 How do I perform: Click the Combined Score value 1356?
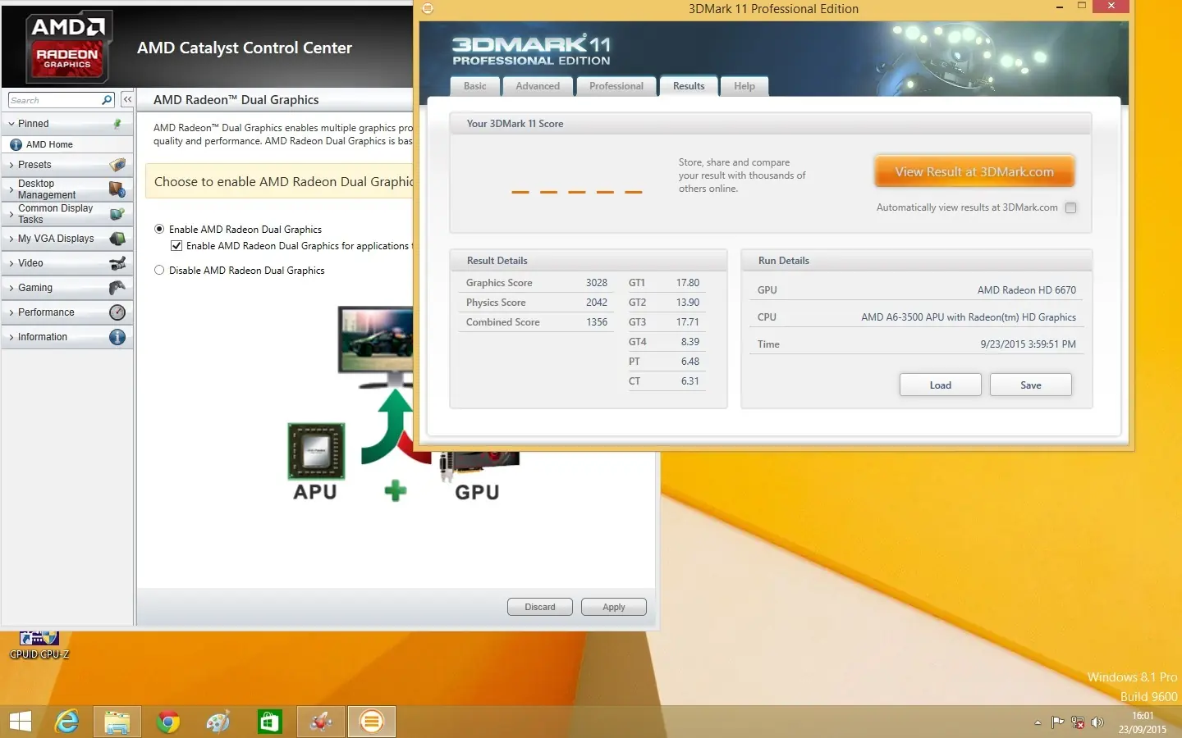tap(597, 322)
